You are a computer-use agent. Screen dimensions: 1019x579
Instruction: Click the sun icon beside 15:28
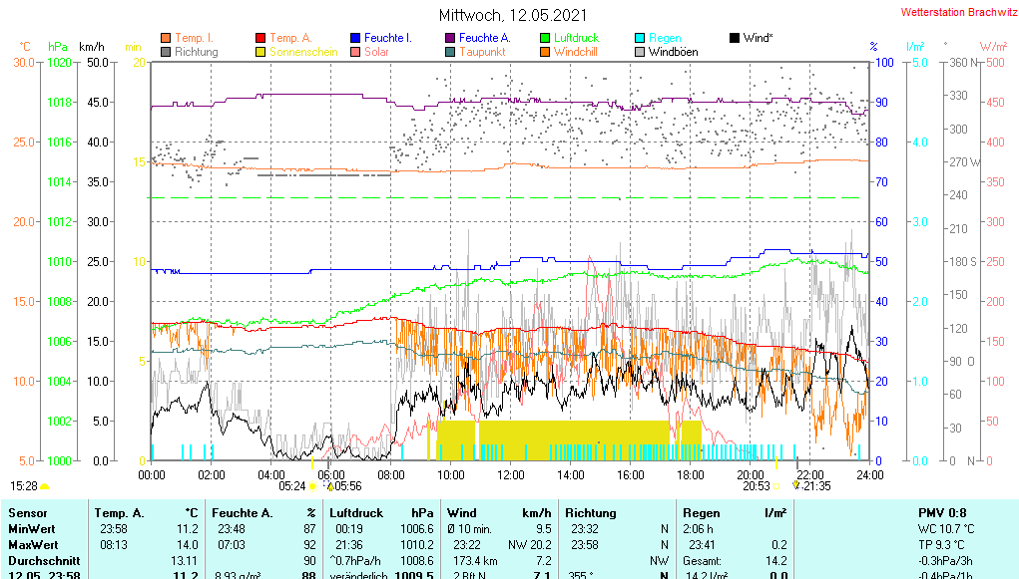coord(45,486)
